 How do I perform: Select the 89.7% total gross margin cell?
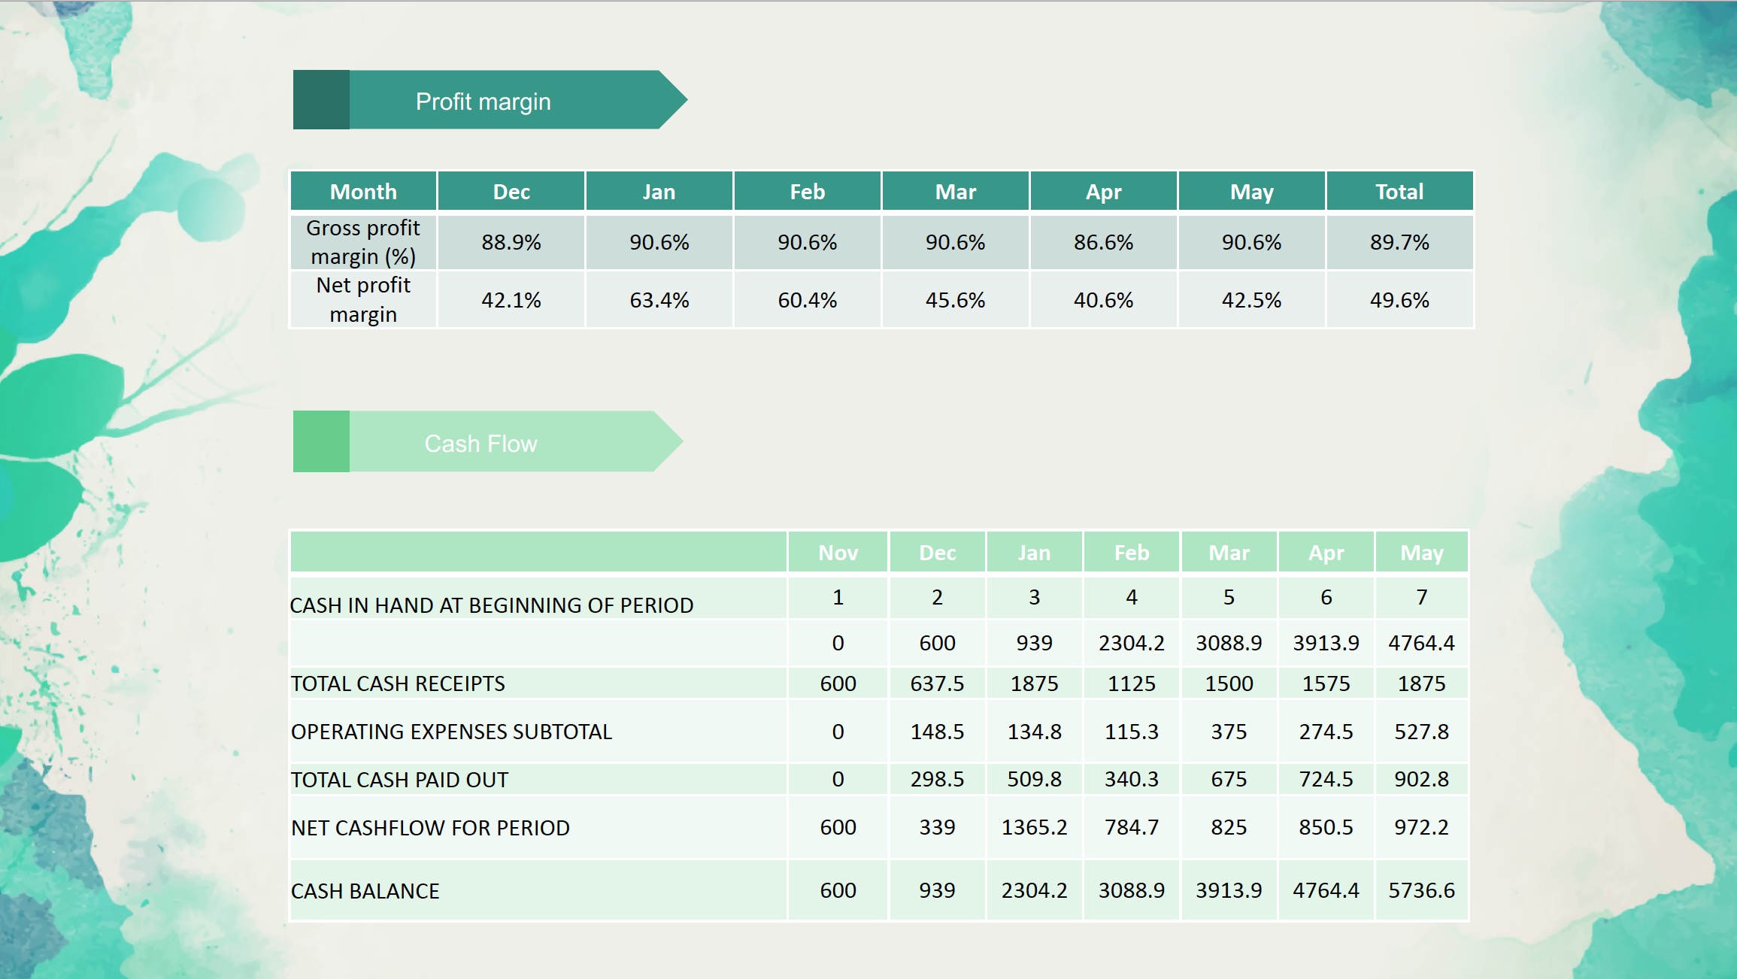[x=1399, y=242]
